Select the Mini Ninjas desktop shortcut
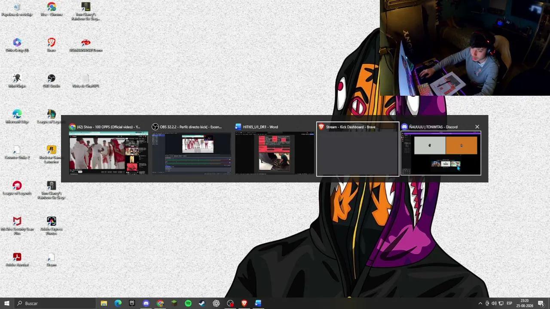This screenshot has height=309, width=550. pyautogui.click(x=17, y=81)
